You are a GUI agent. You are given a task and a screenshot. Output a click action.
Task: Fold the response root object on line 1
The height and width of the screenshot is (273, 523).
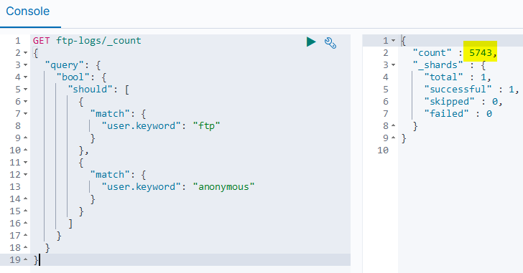pos(393,41)
